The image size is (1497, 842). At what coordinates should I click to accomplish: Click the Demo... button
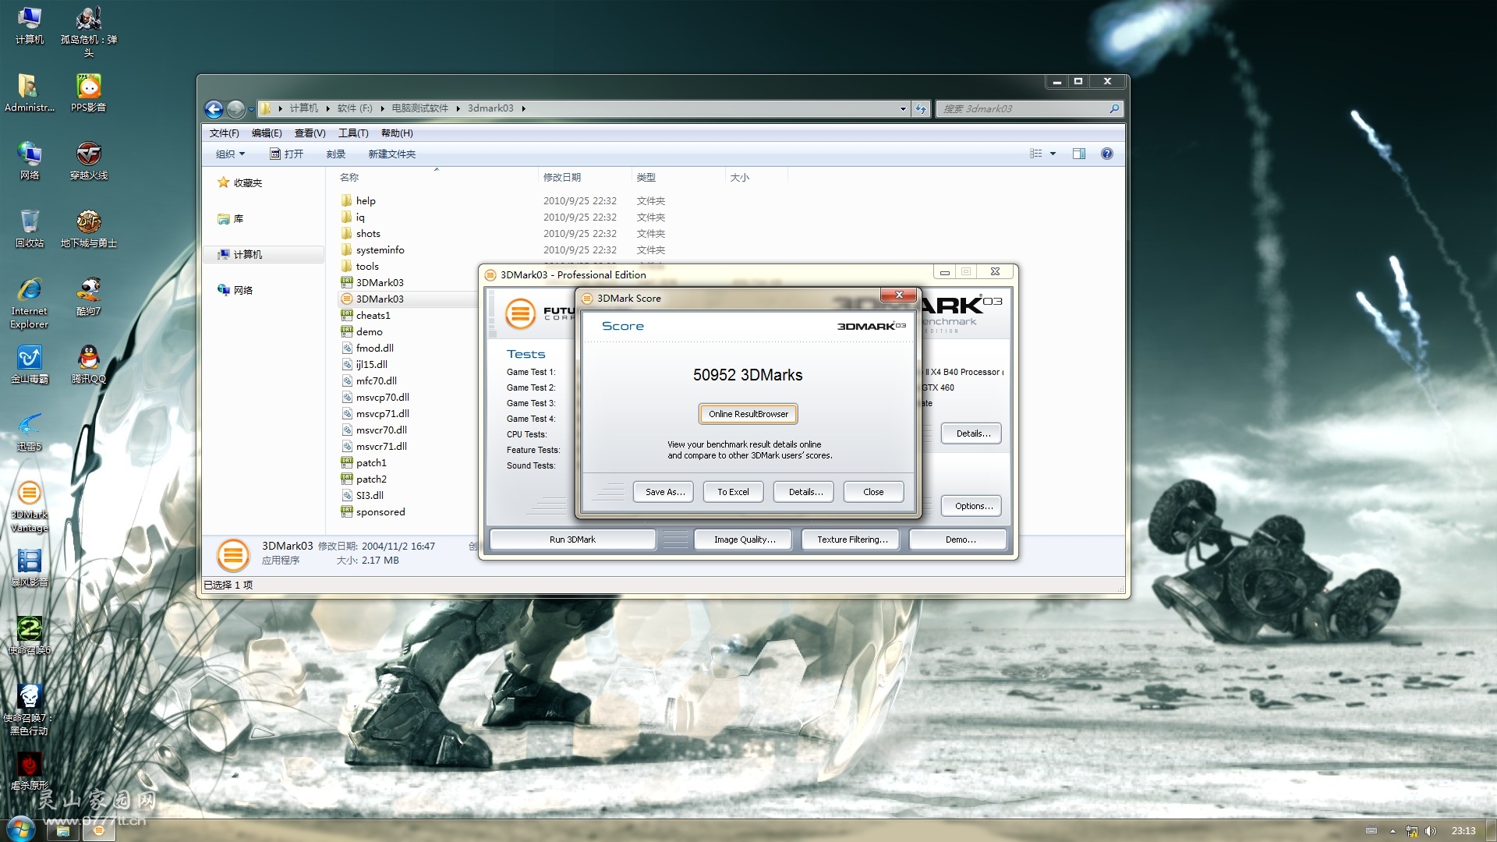pos(958,540)
